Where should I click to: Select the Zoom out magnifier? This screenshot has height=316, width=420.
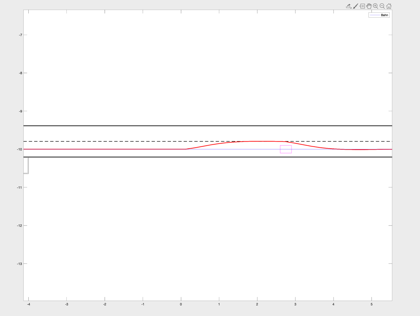pyautogui.click(x=382, y=6)
